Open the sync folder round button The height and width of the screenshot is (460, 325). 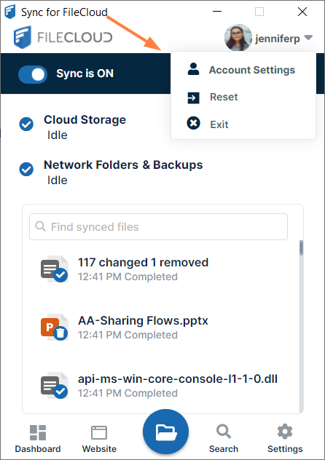click(165, 432)
